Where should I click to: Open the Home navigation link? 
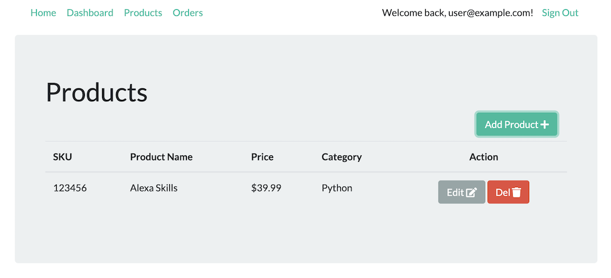[x=43, y=13]
